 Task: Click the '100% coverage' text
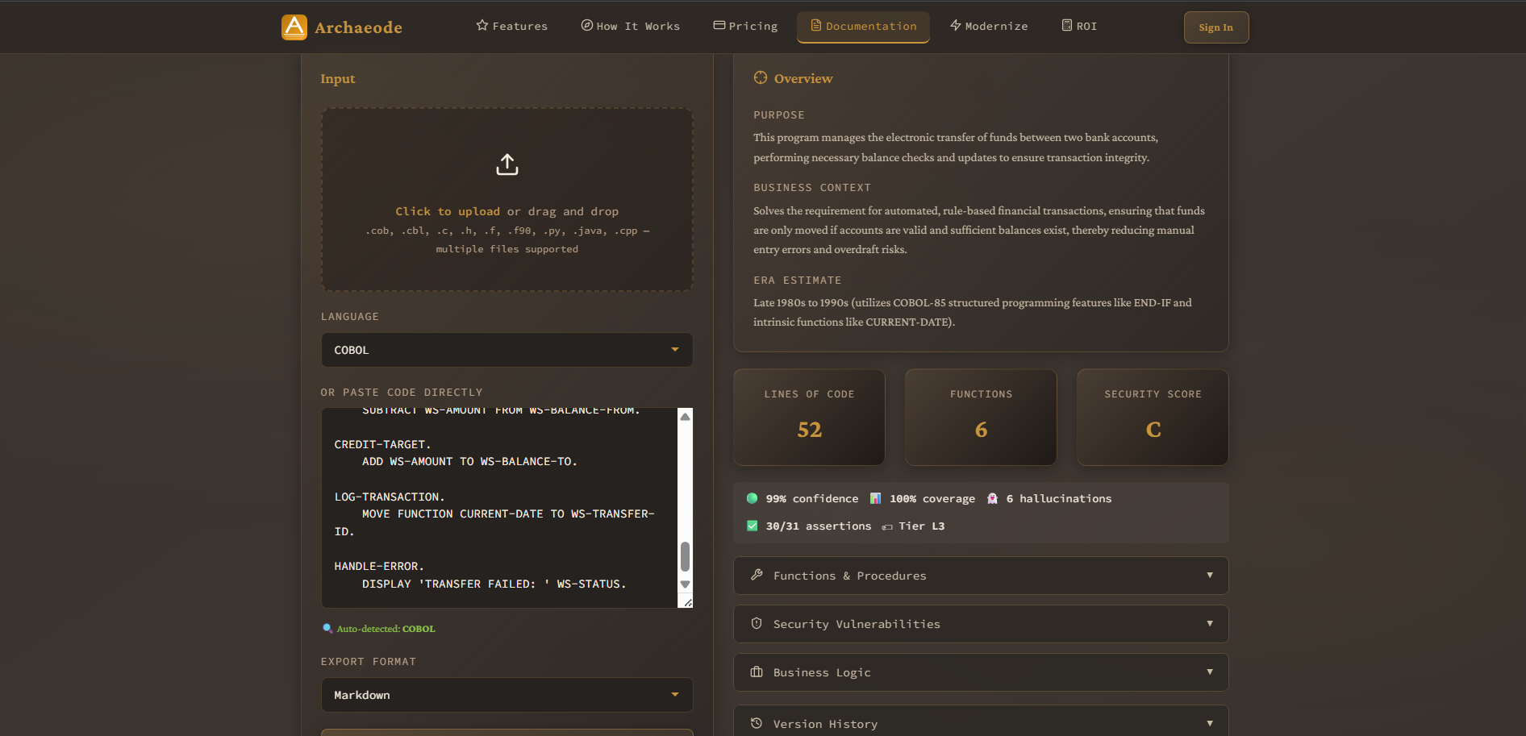click(932, 499)
